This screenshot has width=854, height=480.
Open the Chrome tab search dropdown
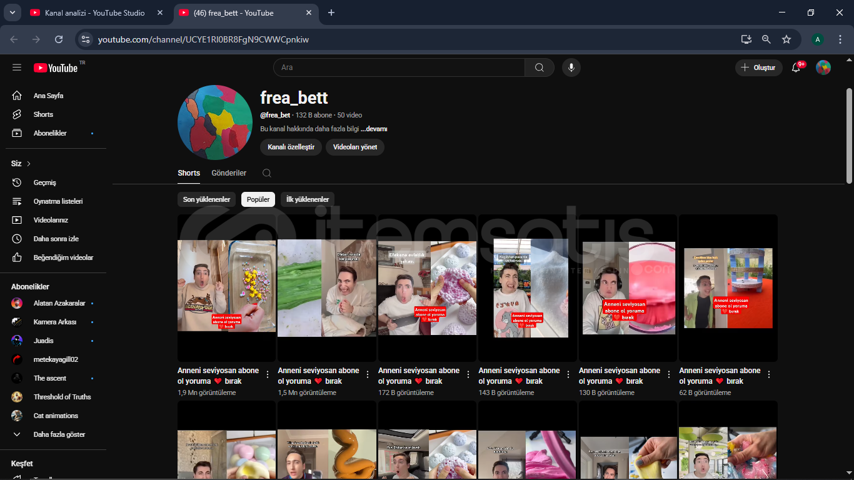12,12
